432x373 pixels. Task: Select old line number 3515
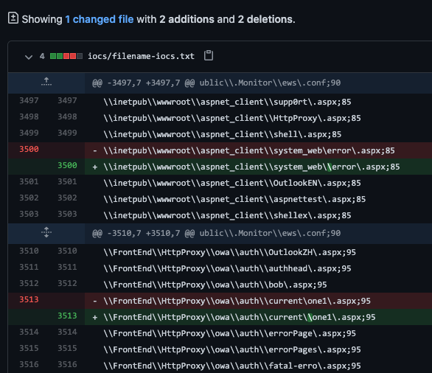point(29,349)
